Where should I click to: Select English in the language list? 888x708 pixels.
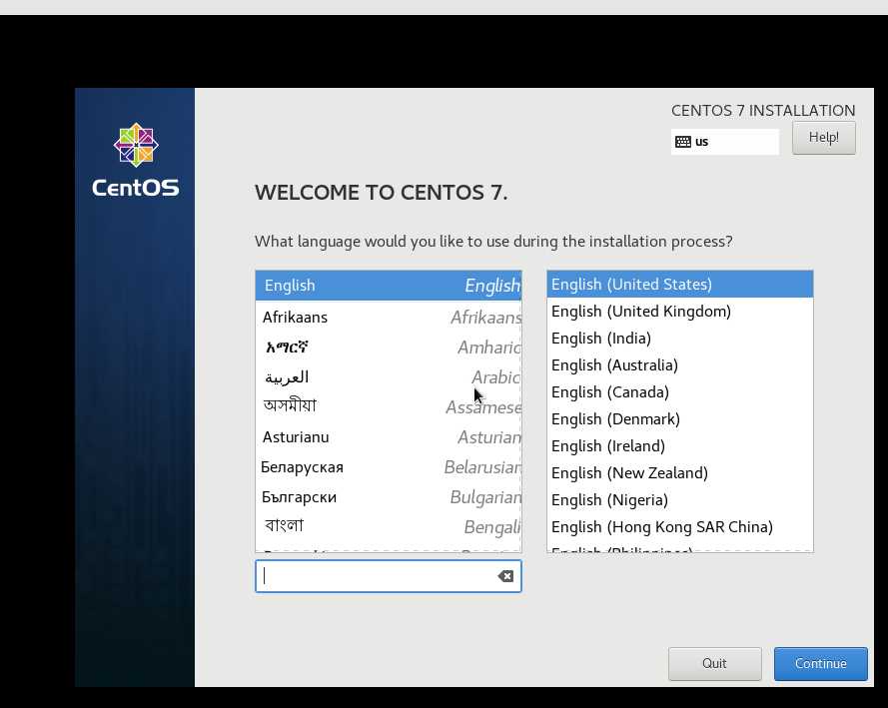[x=389, y=286]
